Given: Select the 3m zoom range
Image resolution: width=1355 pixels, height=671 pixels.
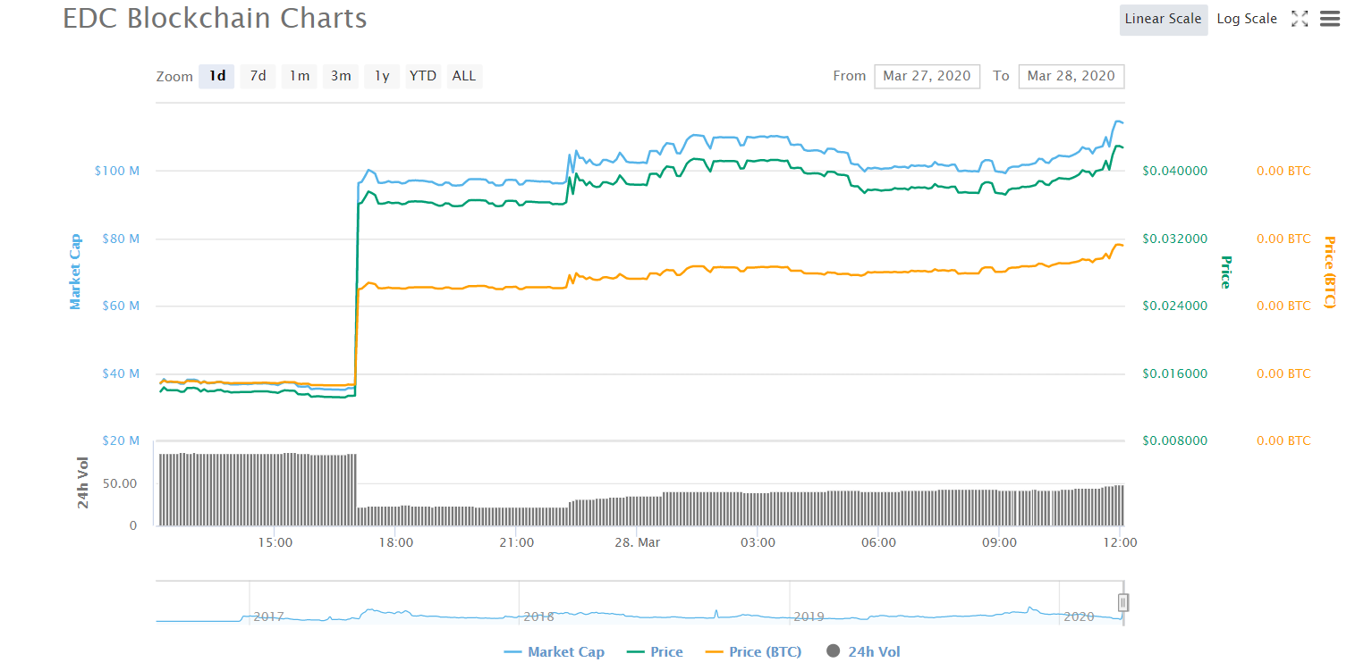Looking at the screenshot, I should pyautogui.click(x=341, y=76).
